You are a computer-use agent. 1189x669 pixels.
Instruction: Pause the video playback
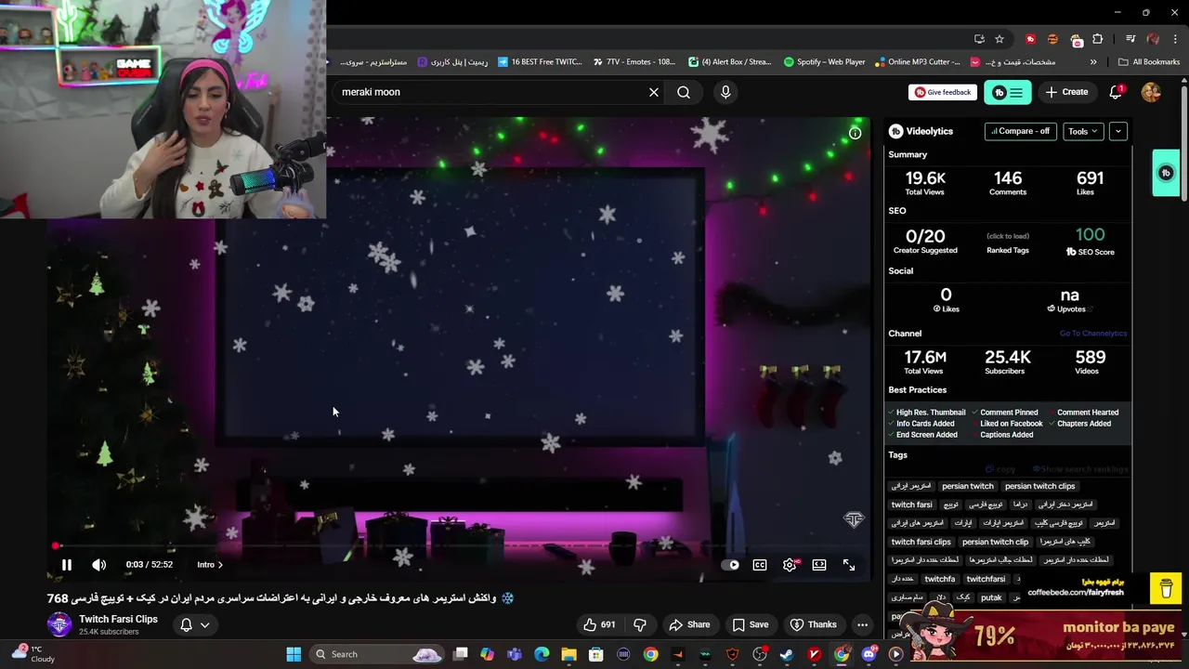66,565
